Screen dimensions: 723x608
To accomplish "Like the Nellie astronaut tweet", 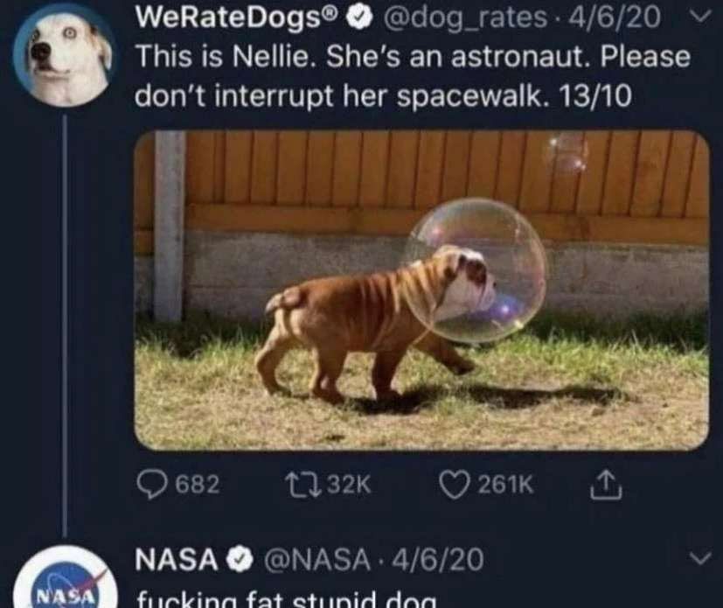I will (x=455, y=485).
